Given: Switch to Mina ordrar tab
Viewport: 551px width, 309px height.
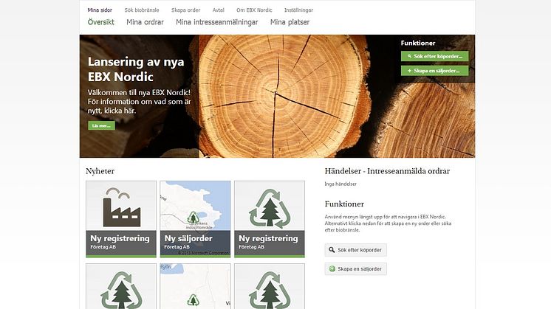Looking at the screenshot, I should (x=145, y=22).
